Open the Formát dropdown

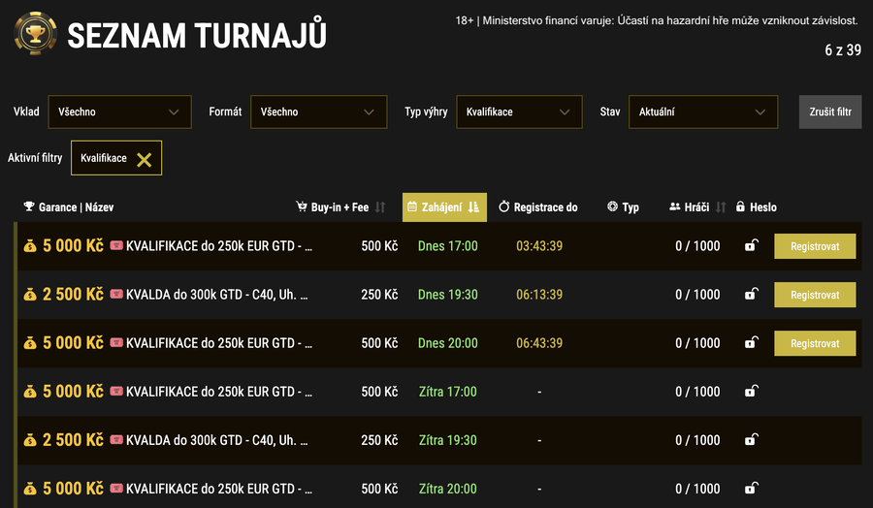318,111
